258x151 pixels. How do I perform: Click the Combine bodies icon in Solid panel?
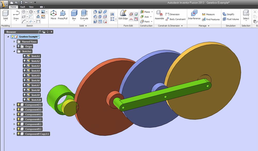105,12
